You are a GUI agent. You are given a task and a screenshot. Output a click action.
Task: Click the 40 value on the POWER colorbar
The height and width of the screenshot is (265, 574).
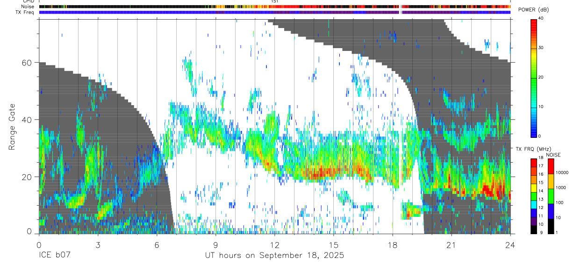pos(542,19)
